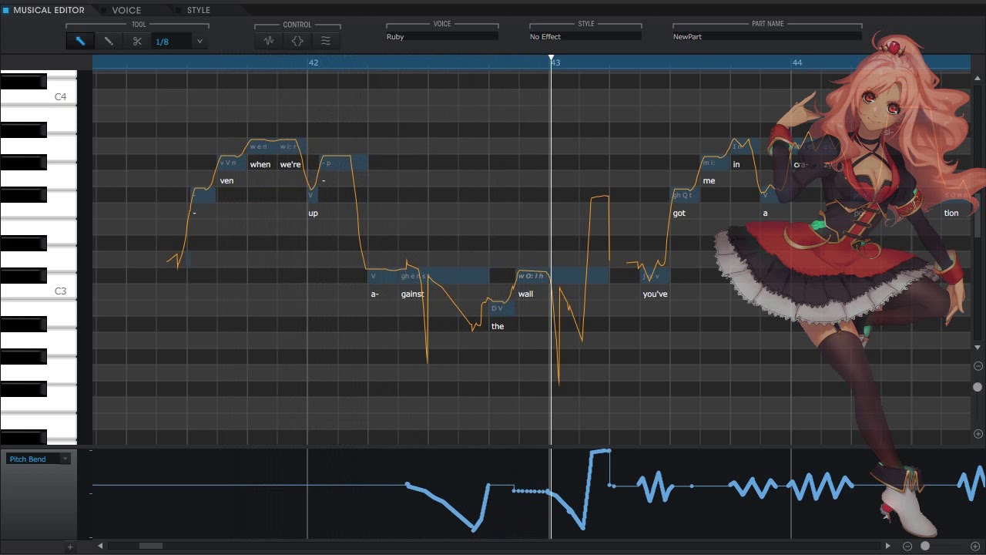Viewport: 986px width, 555px height.
Task: Select the note with lyric 'when'
Action: point(263,146)
